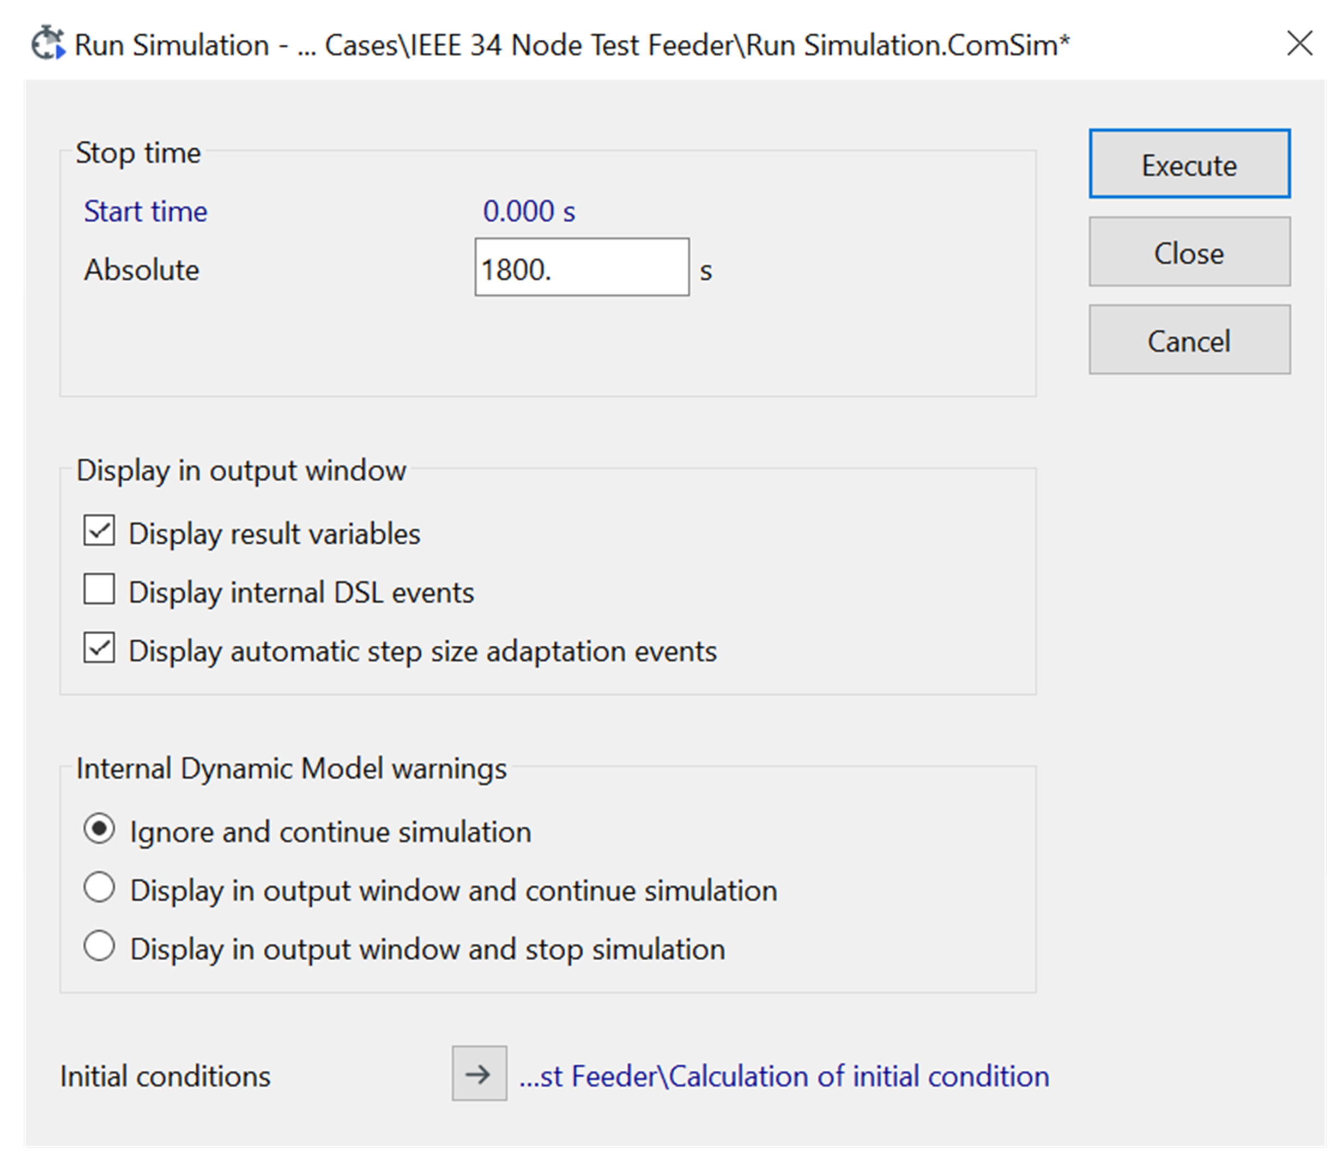This screenshot has width=1343, height=1164.
Task: Choose Display in output window and continue
Action: pos(99,888)
